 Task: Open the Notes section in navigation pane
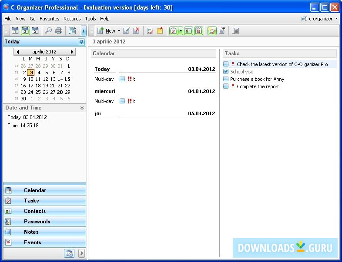44,232
